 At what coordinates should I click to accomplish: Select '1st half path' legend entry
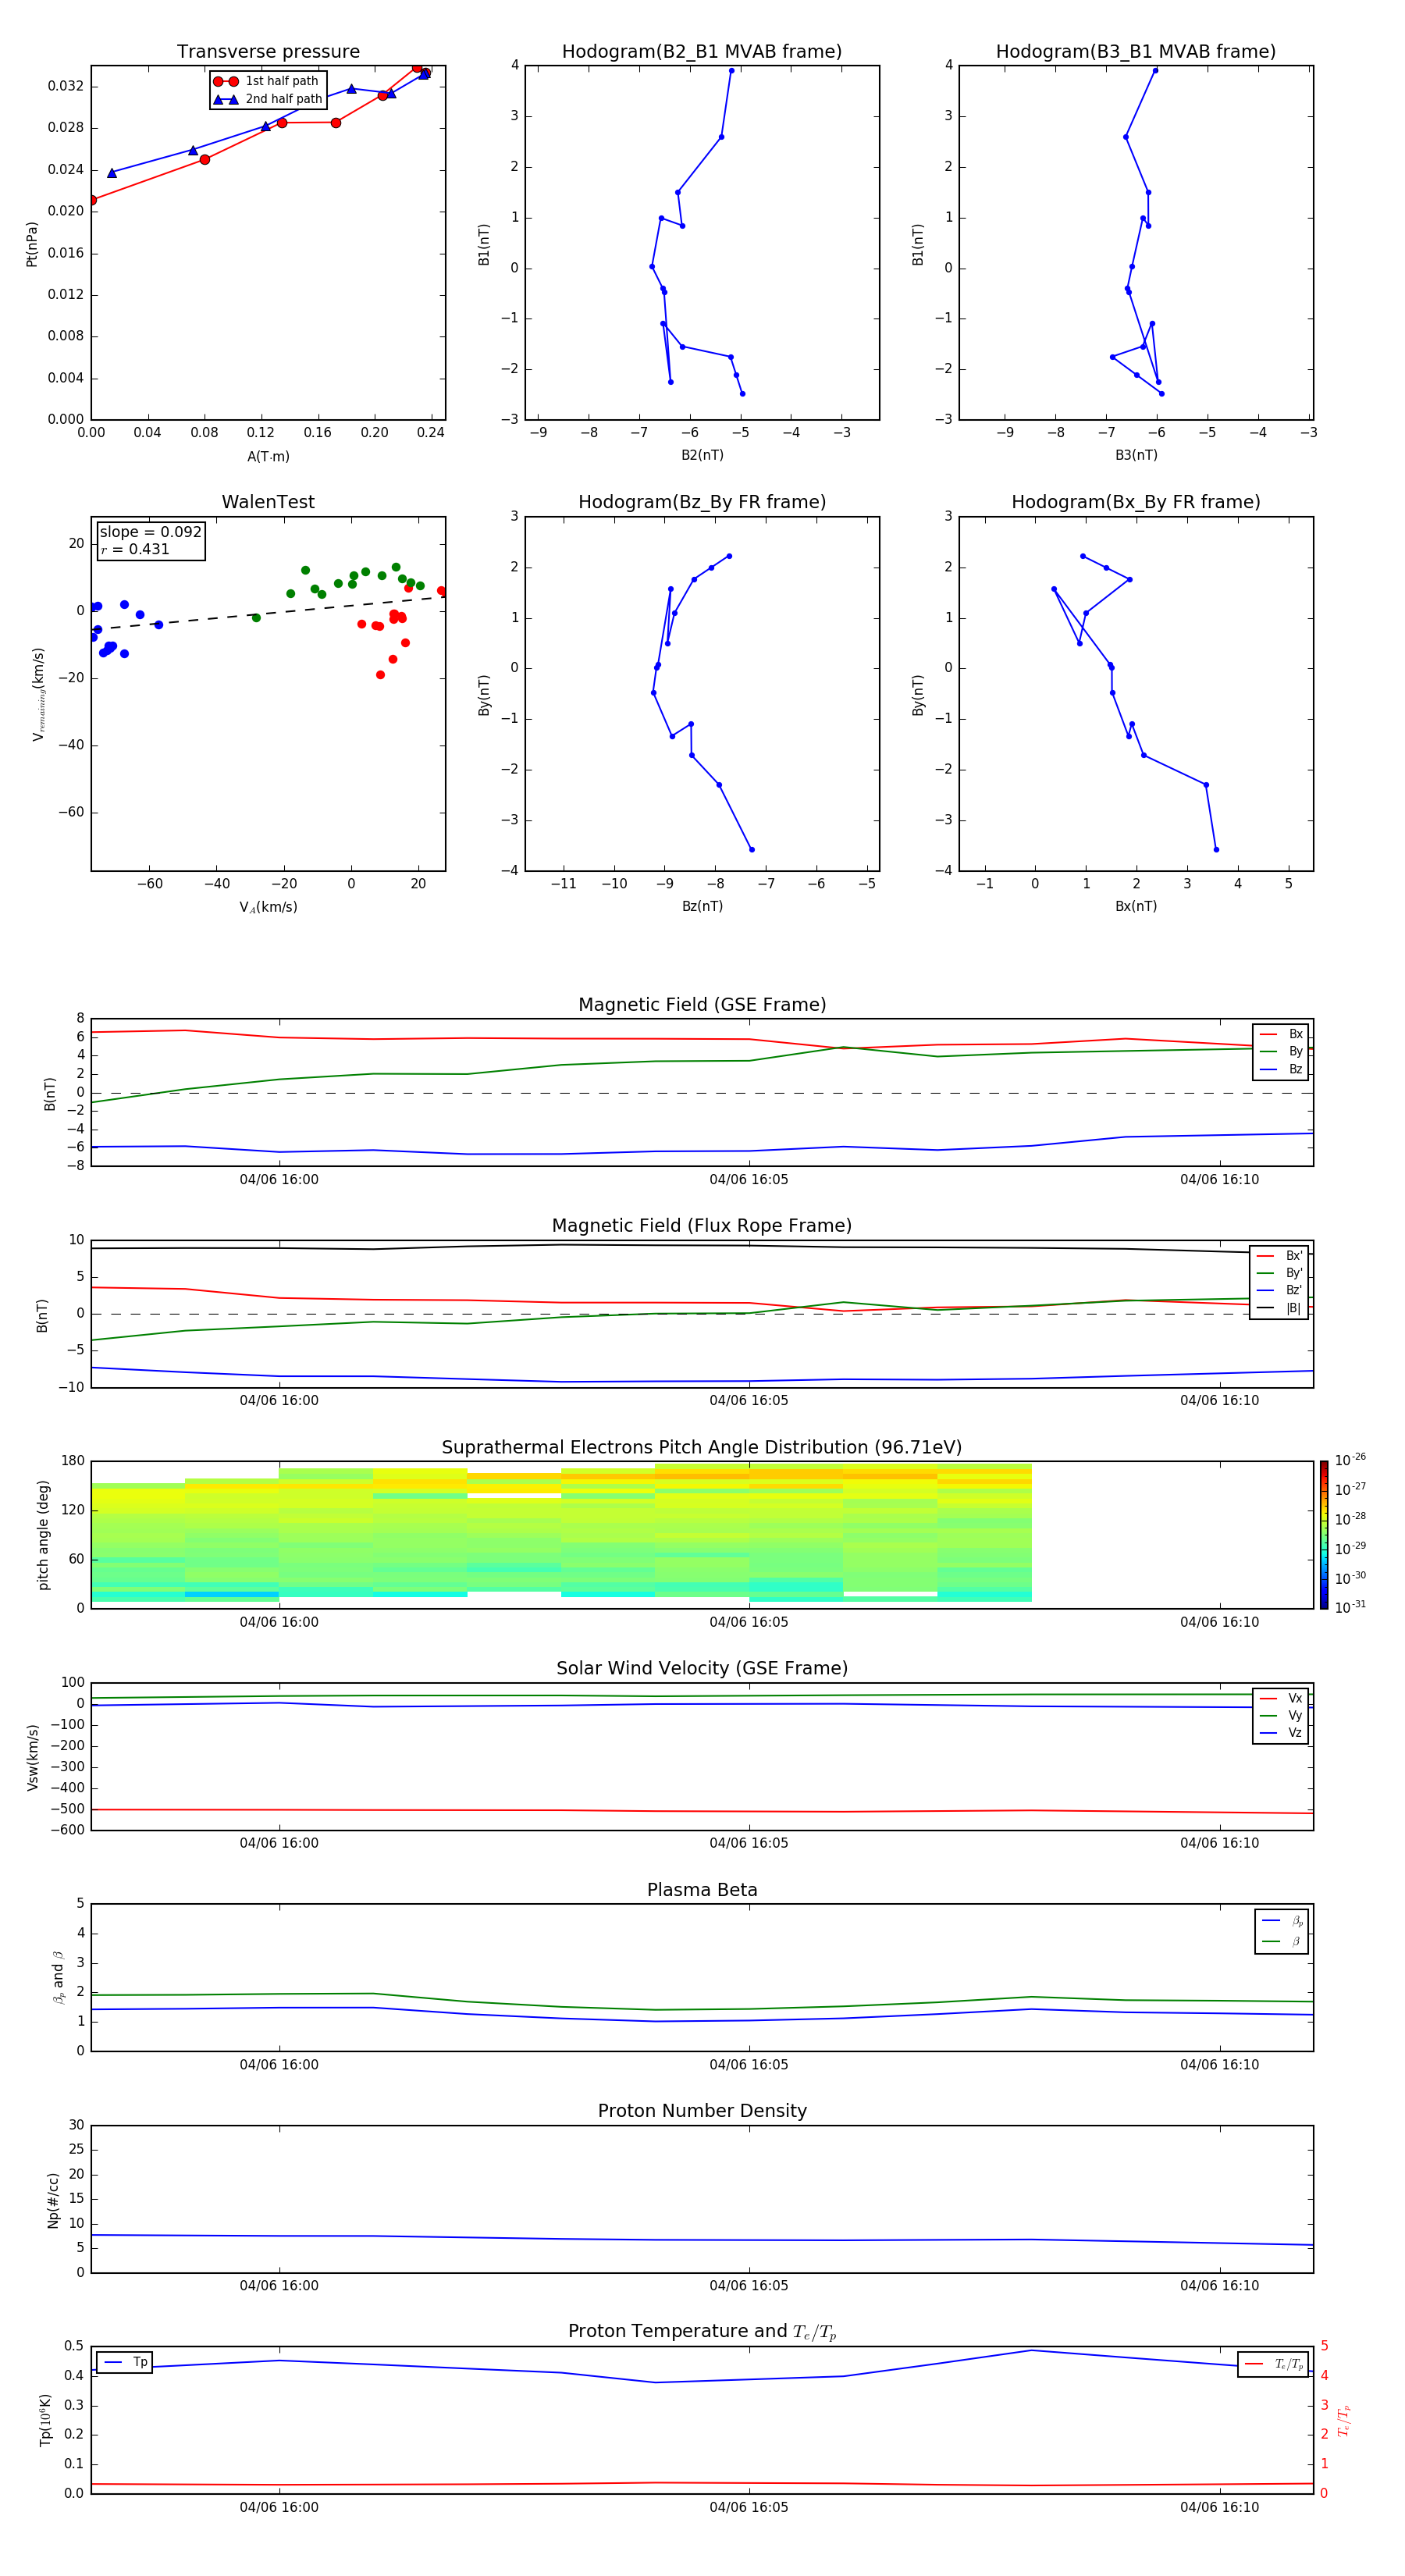pyautogui.click(x=267, y=81)
